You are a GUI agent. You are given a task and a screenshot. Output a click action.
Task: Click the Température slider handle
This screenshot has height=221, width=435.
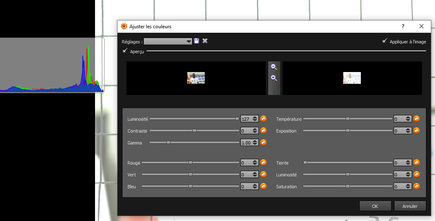[348, 119]
